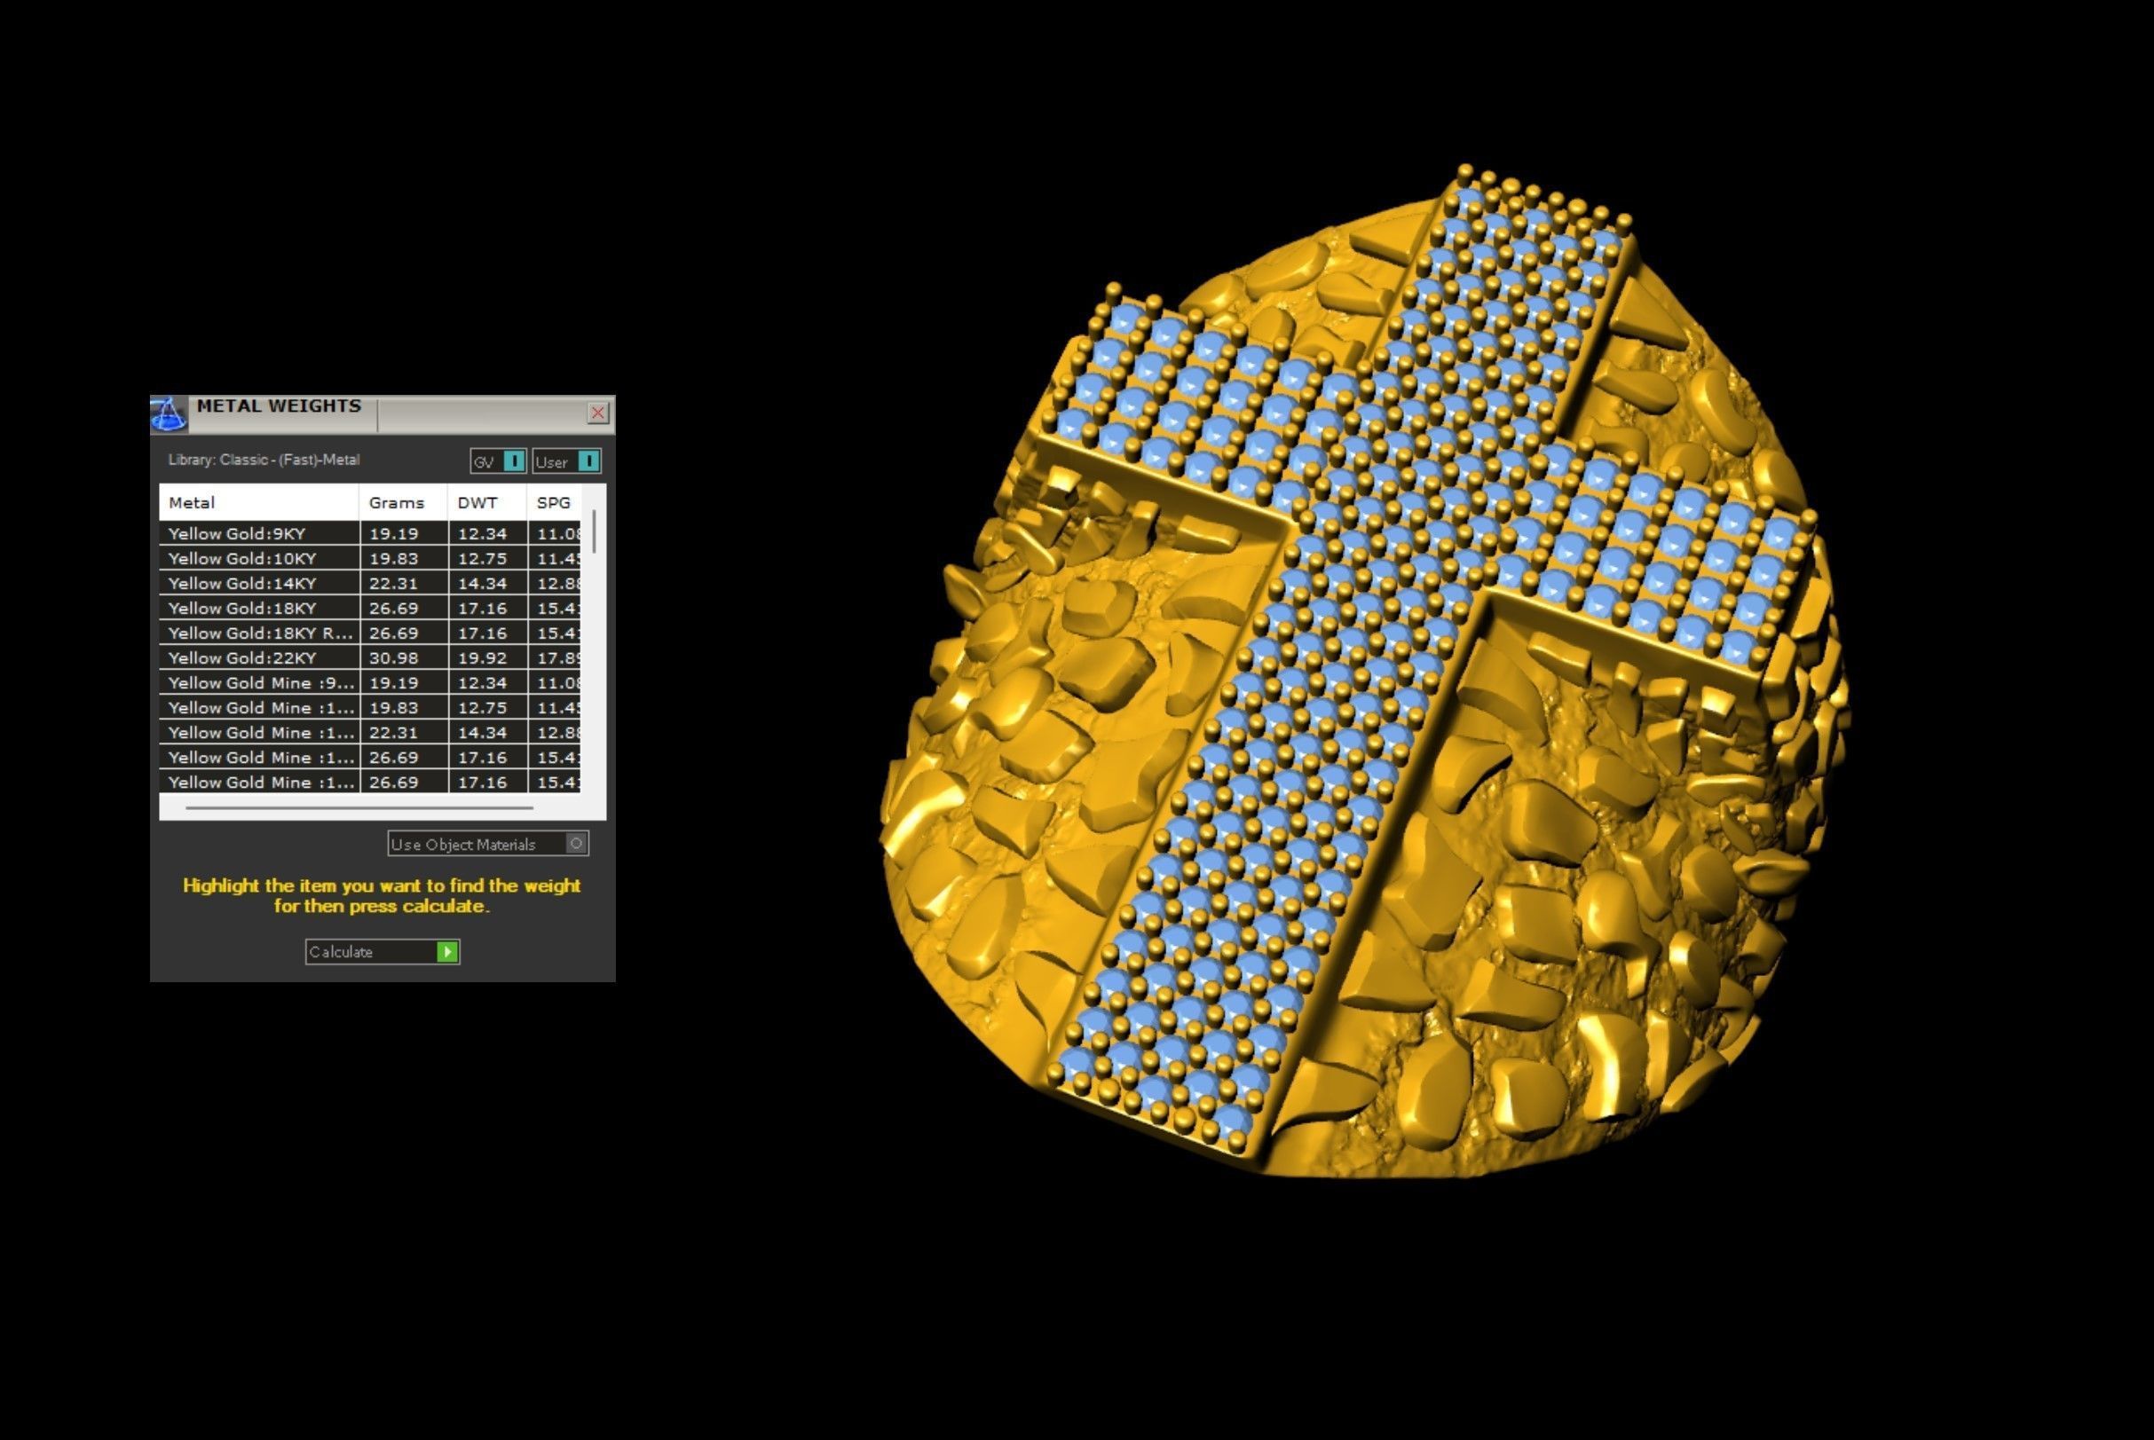Select the Yellow Gold:18KY row
This screenshot has height=1440, width=2154.
tap(370, 608)
